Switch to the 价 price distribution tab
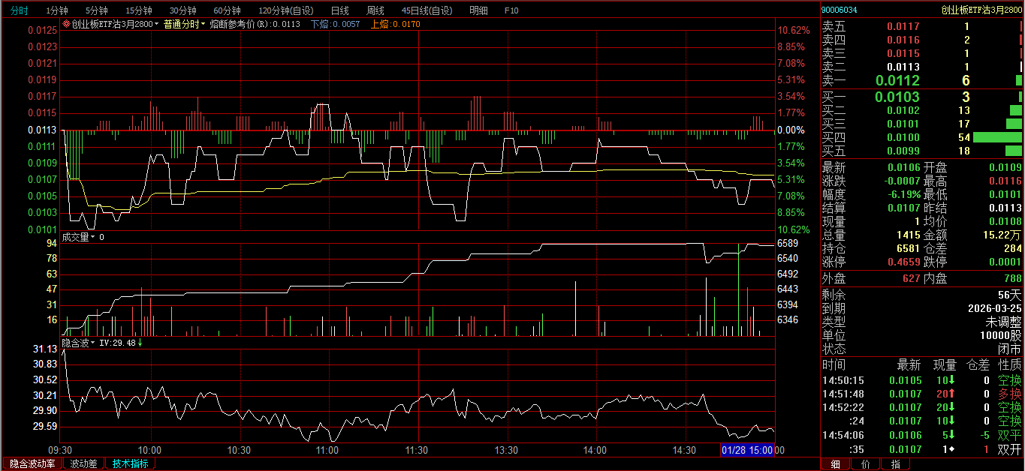The width and height of the screenshot is (1025, 471). click(x=865, y=464)
